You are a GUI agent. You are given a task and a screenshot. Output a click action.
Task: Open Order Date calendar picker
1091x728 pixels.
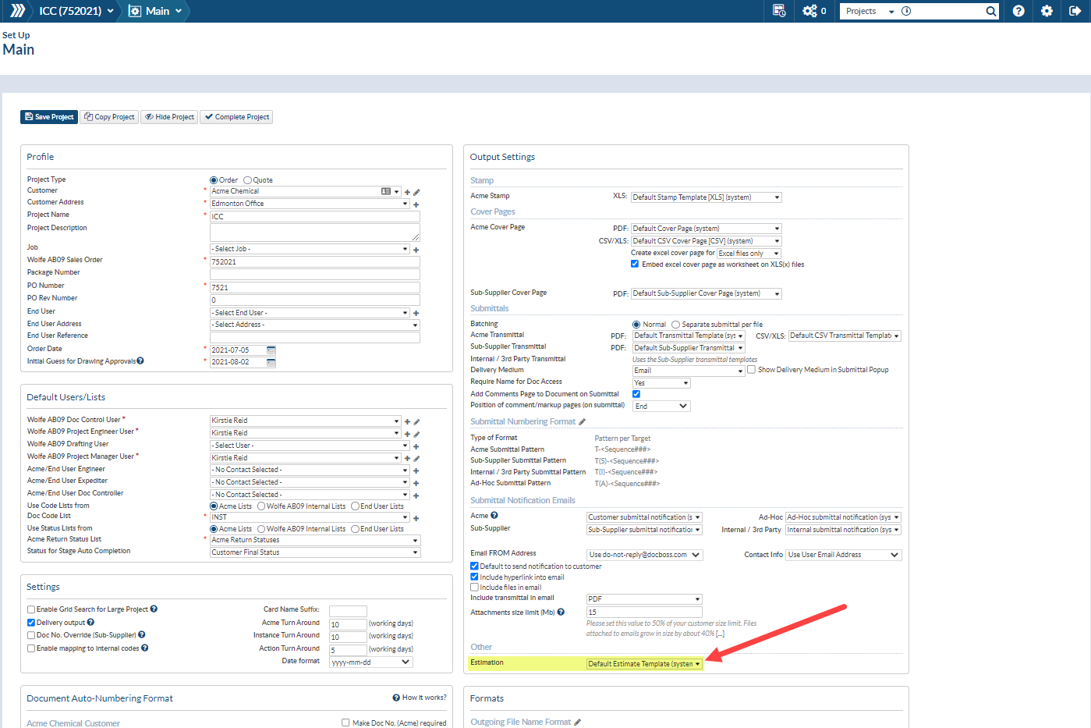[271, 350]
